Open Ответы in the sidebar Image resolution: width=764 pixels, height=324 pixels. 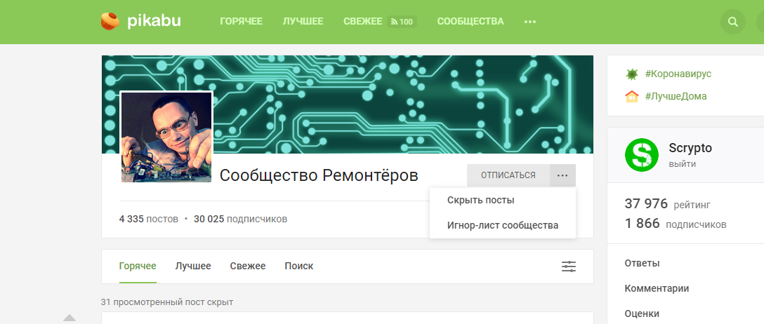pos(643,263)
